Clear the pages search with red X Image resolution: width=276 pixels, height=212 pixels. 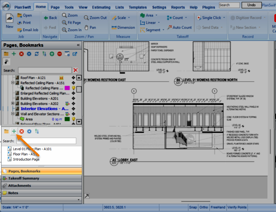pyautogui.click(x=76, y=70)
